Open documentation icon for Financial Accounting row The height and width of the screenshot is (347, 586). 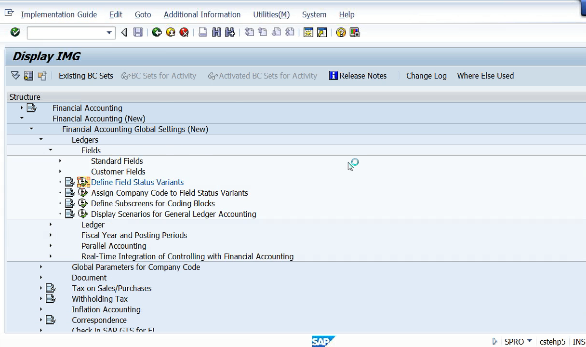(31, 108)
